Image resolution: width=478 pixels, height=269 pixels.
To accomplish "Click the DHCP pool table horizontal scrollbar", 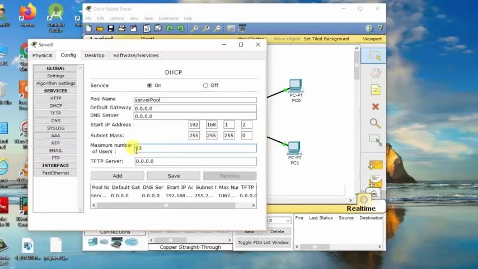I will [x=174, y=206].
